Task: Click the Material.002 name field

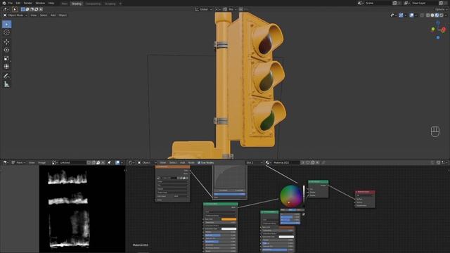Action: [286, 162]
